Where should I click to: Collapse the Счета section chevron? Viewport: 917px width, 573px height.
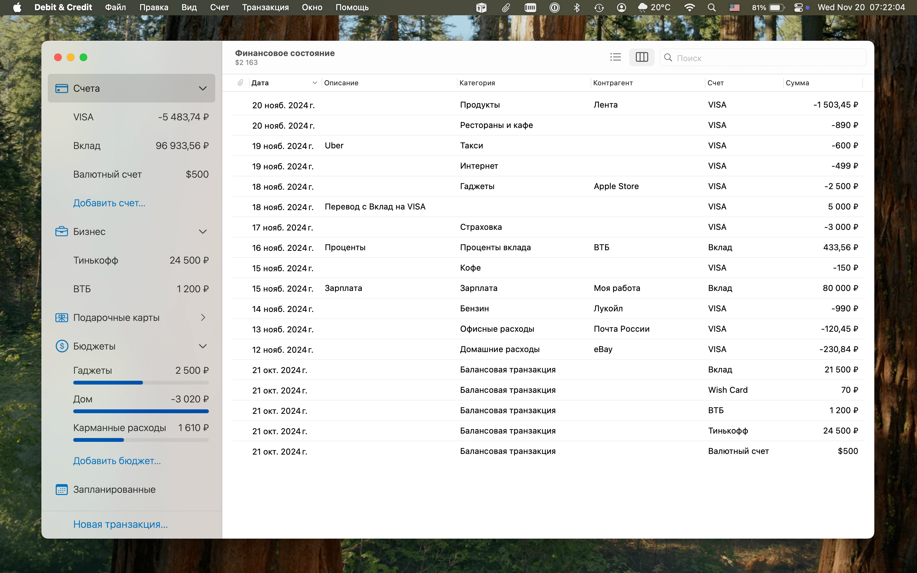(203, 88)
